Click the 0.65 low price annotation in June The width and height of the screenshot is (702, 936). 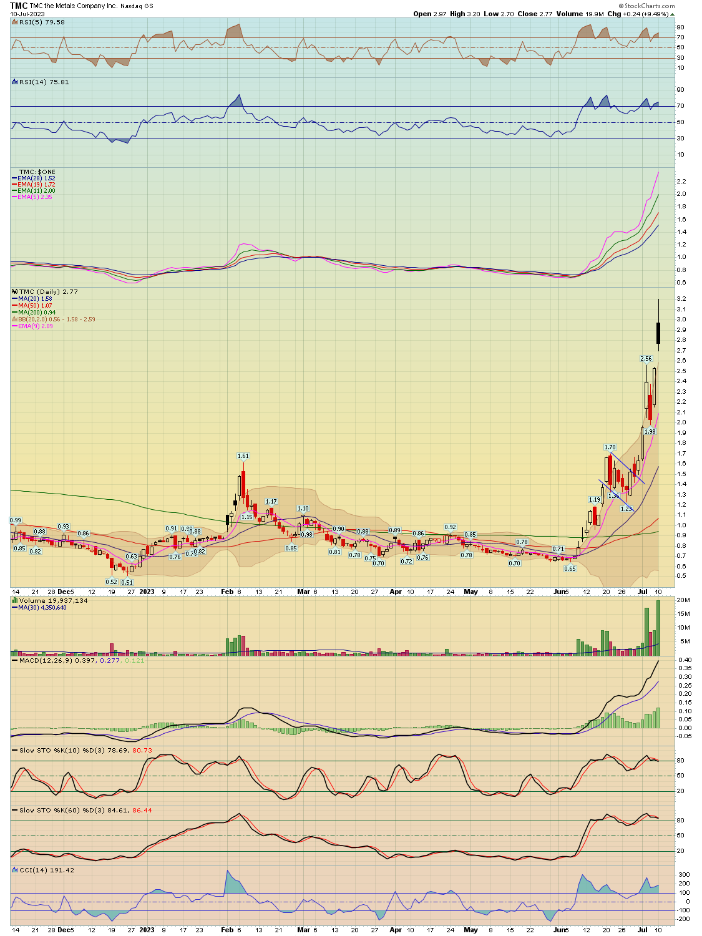pos(570,569)
